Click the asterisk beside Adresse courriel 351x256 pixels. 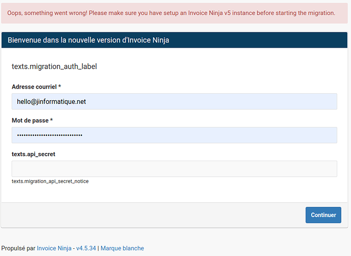point(60,87)
